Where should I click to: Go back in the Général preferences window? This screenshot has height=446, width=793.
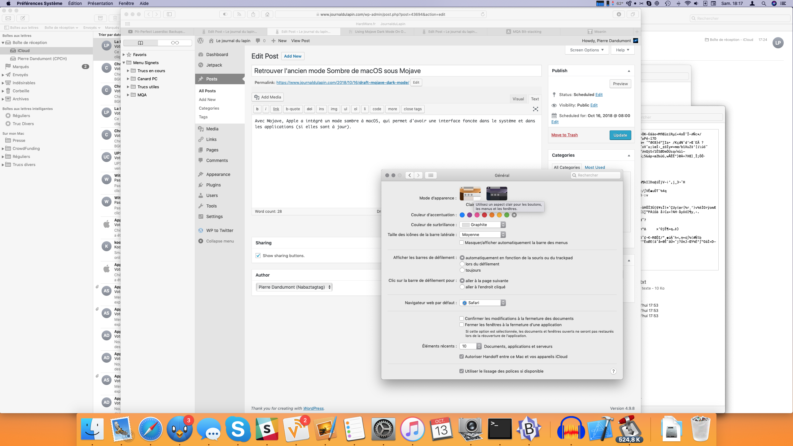tap(410, 175)
